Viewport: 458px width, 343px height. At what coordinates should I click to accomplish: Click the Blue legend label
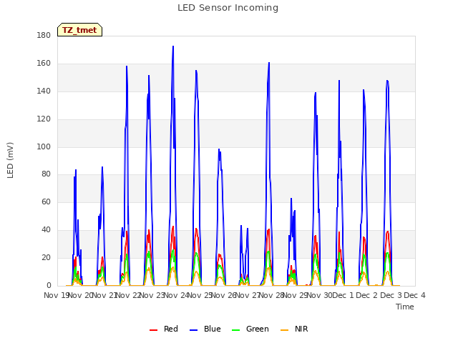click(213, 329)
